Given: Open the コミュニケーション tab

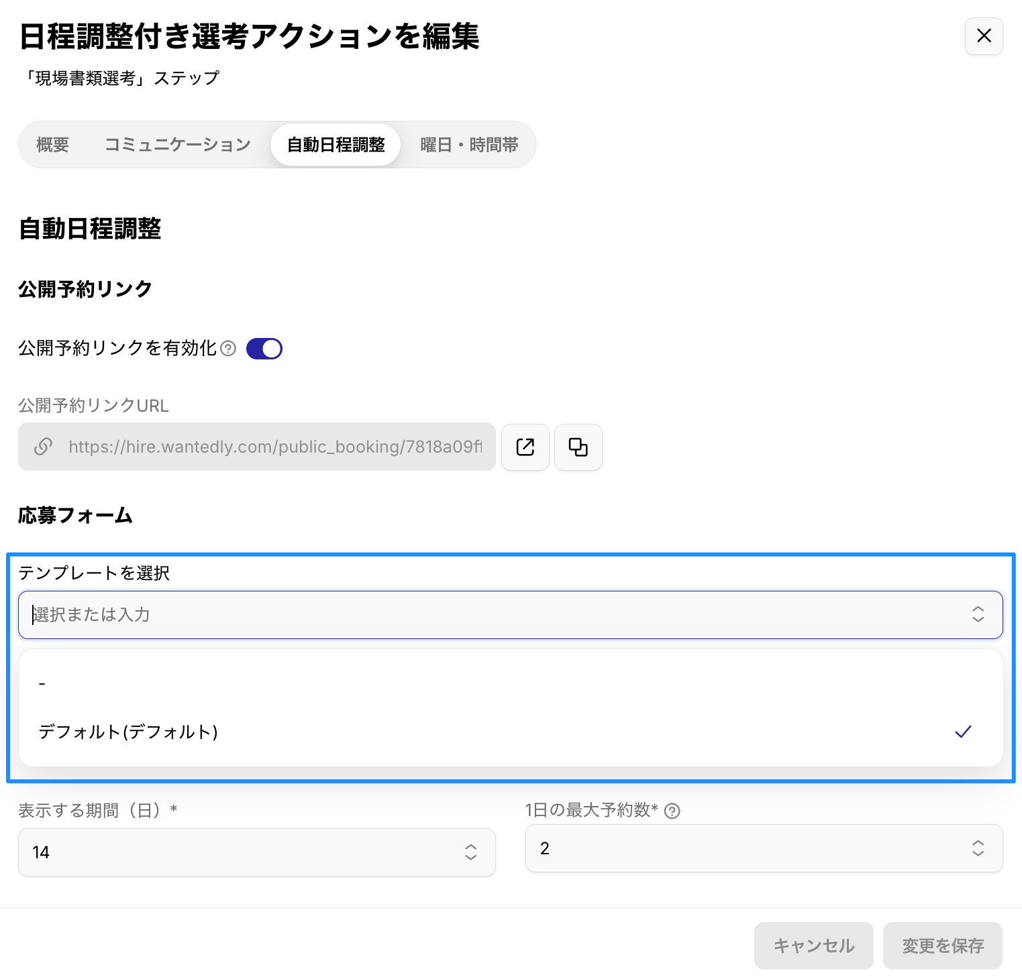Looking at the screenshot, I should click(177, 145).
